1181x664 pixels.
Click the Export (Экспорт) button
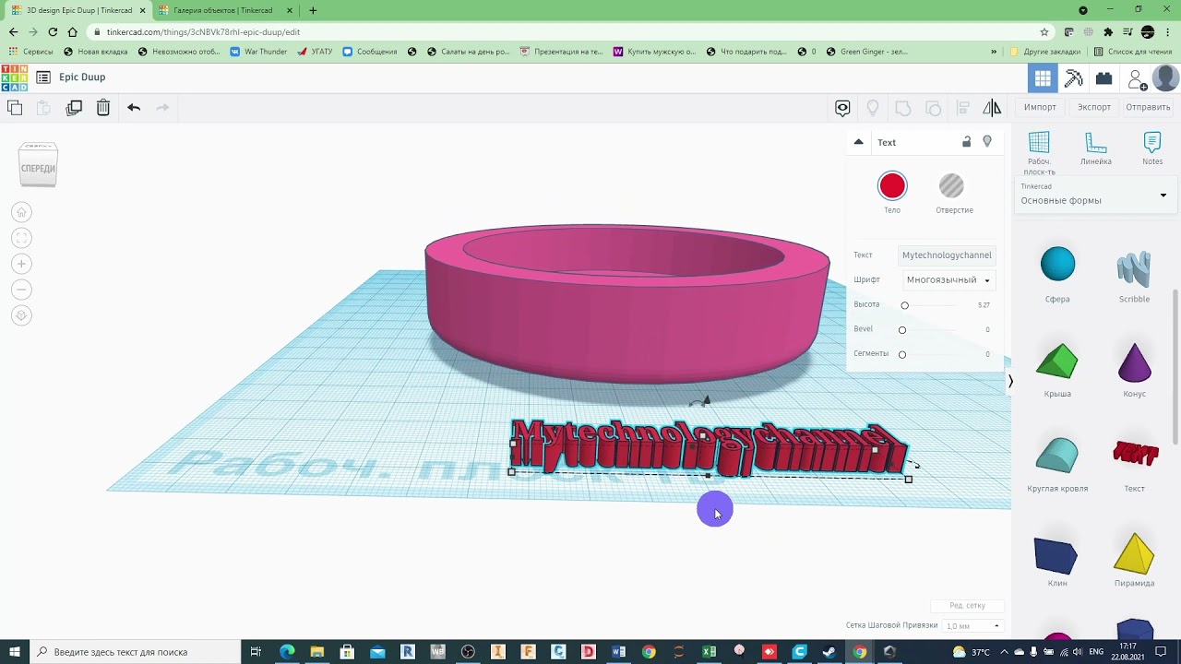1094,107
